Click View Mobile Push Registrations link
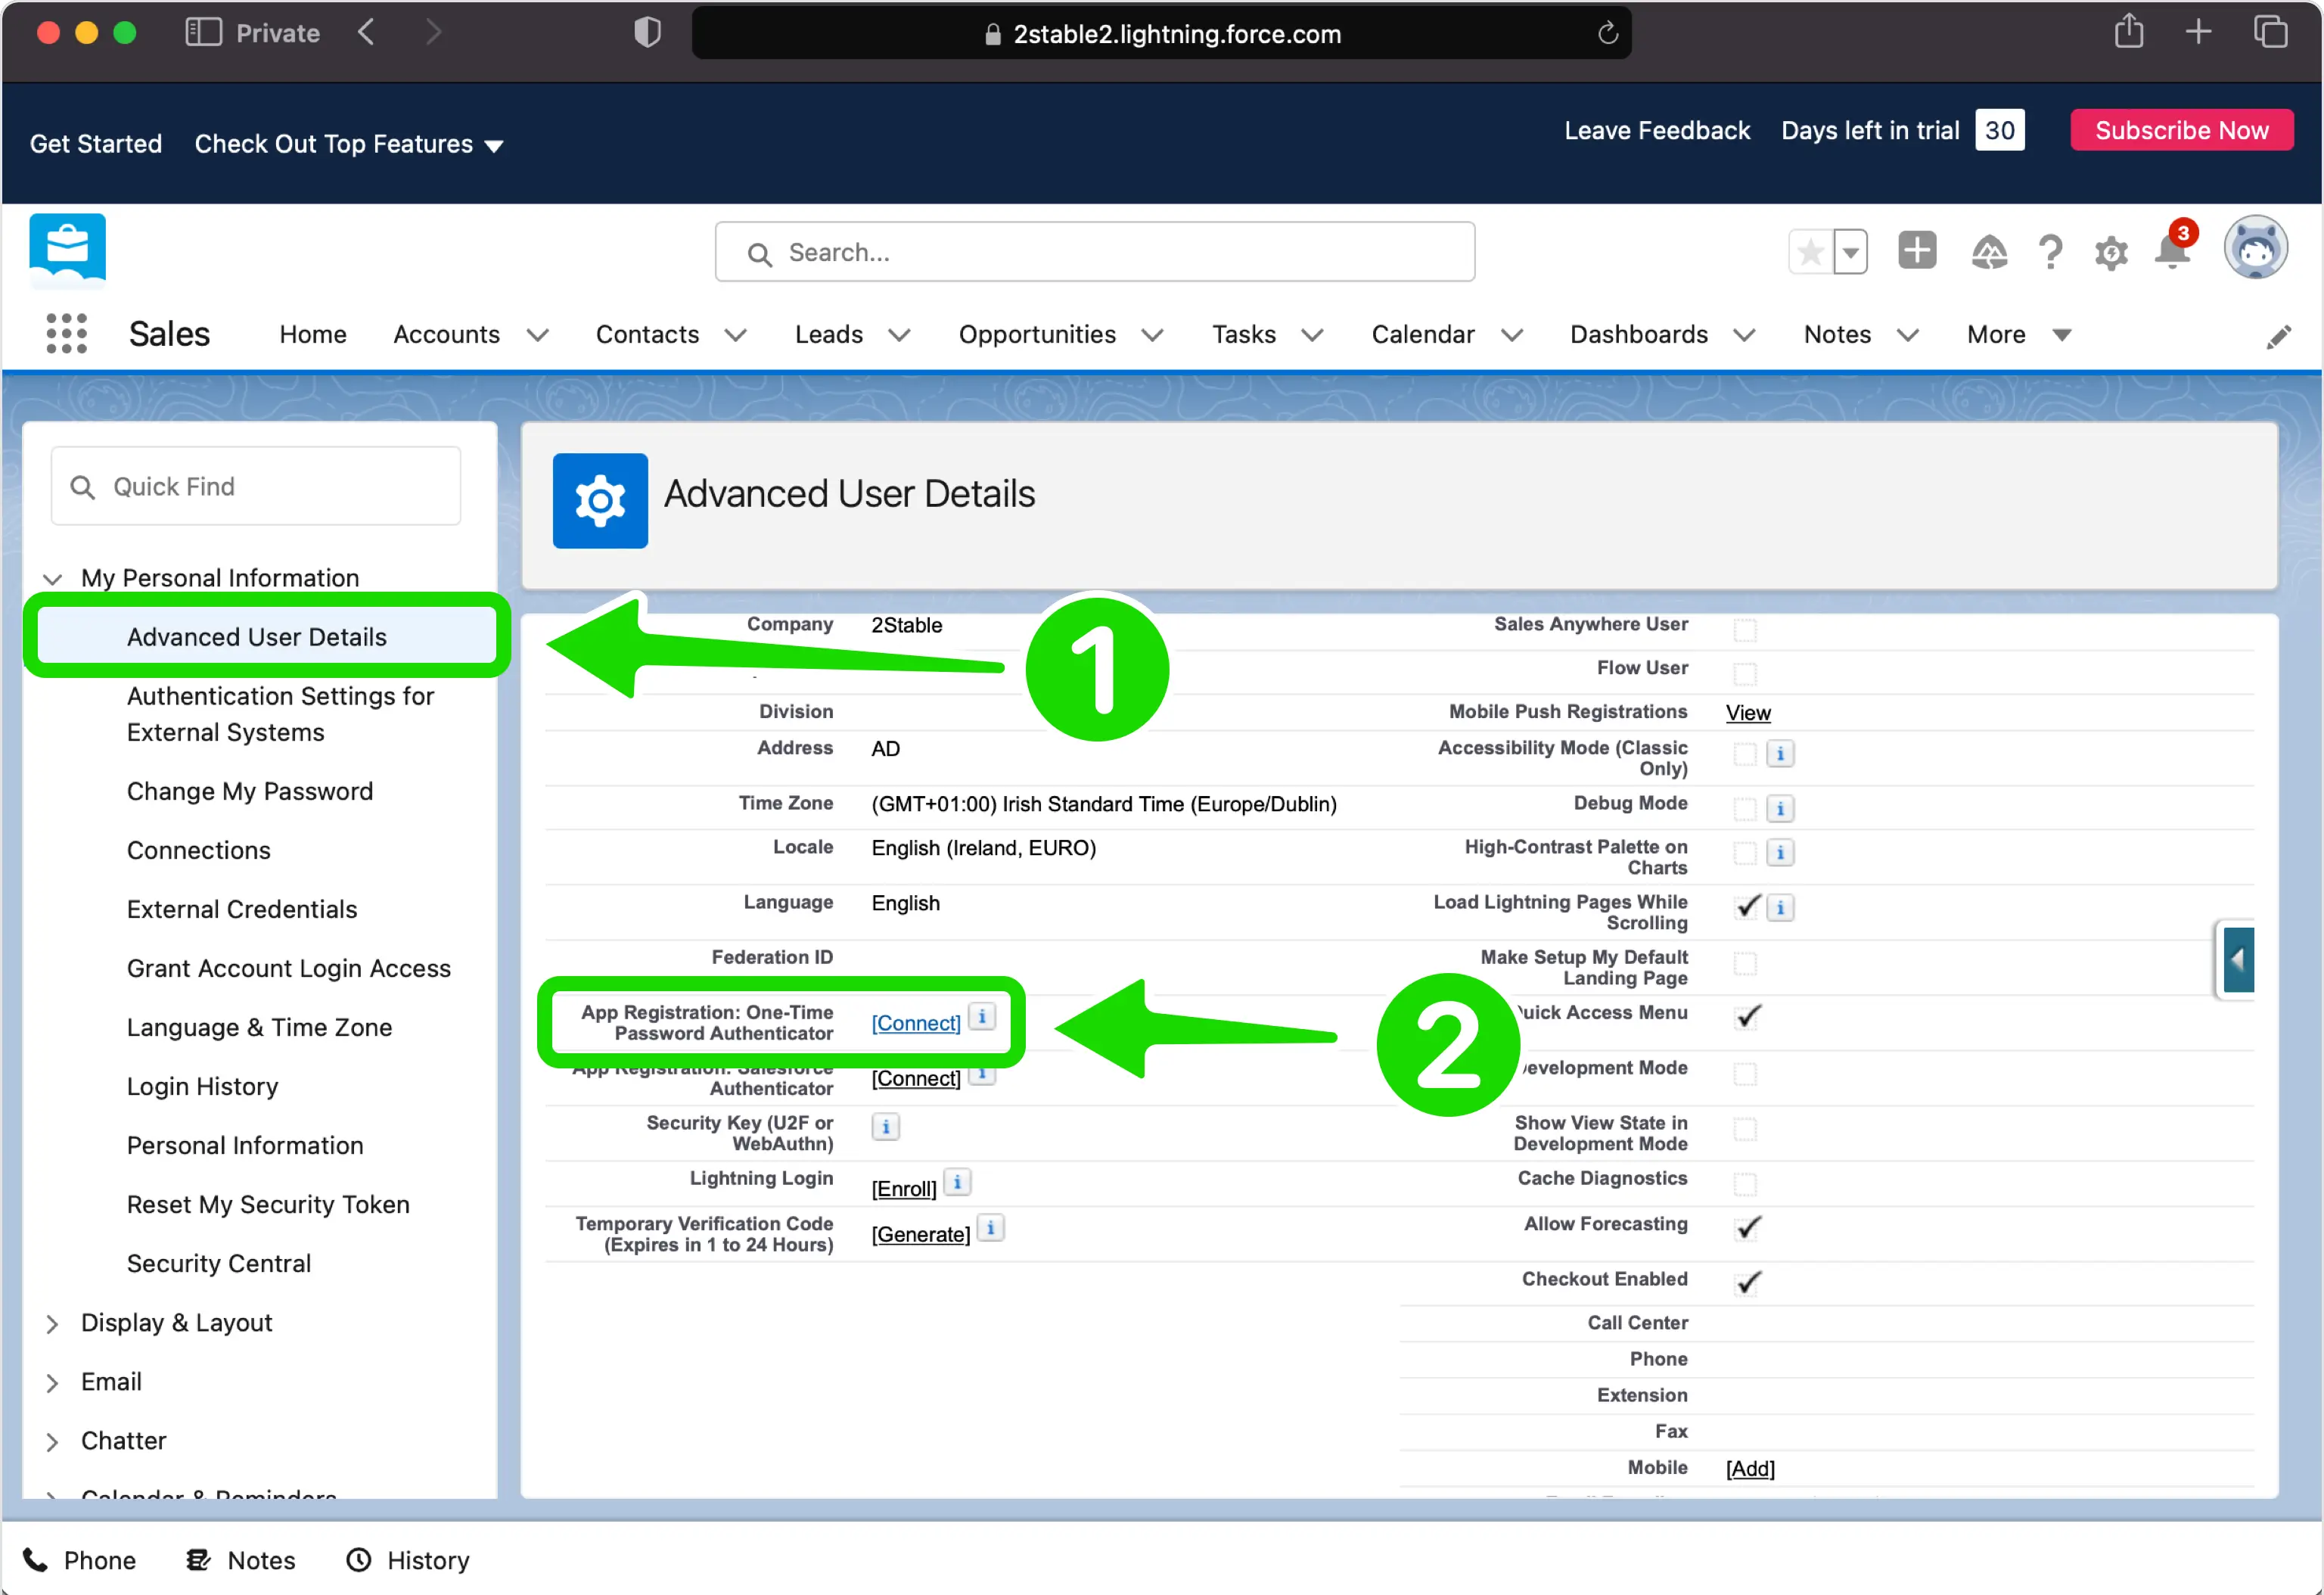Image resolution: width=2324 pixels, height=1595 pixels. click(x=1748, y=712)
